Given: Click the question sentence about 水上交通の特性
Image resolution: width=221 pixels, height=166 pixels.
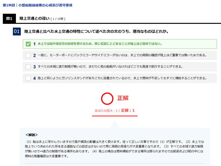Looking at the screenshot, I should [x=97, y=31].
